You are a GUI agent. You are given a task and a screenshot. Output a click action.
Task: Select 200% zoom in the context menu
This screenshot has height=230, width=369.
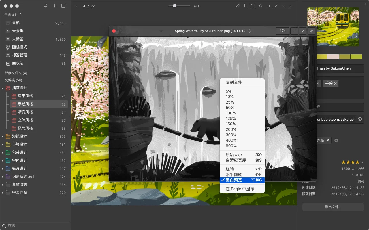point(231,129)
